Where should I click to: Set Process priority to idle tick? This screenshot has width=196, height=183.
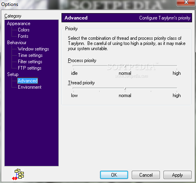click(73, 69)
